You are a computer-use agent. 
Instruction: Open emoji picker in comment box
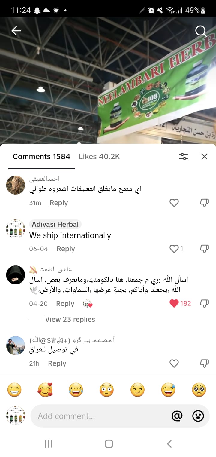pos(198,416)
